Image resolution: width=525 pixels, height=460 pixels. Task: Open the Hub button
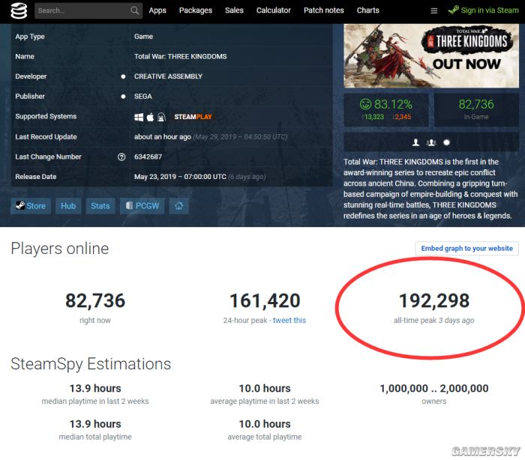68,206
